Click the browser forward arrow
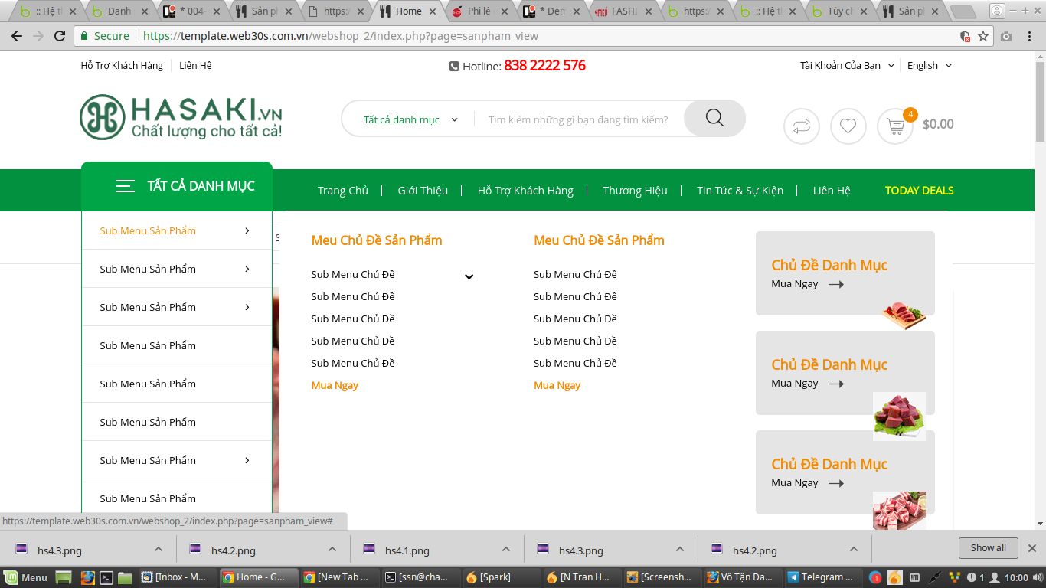 coord(38,36)
